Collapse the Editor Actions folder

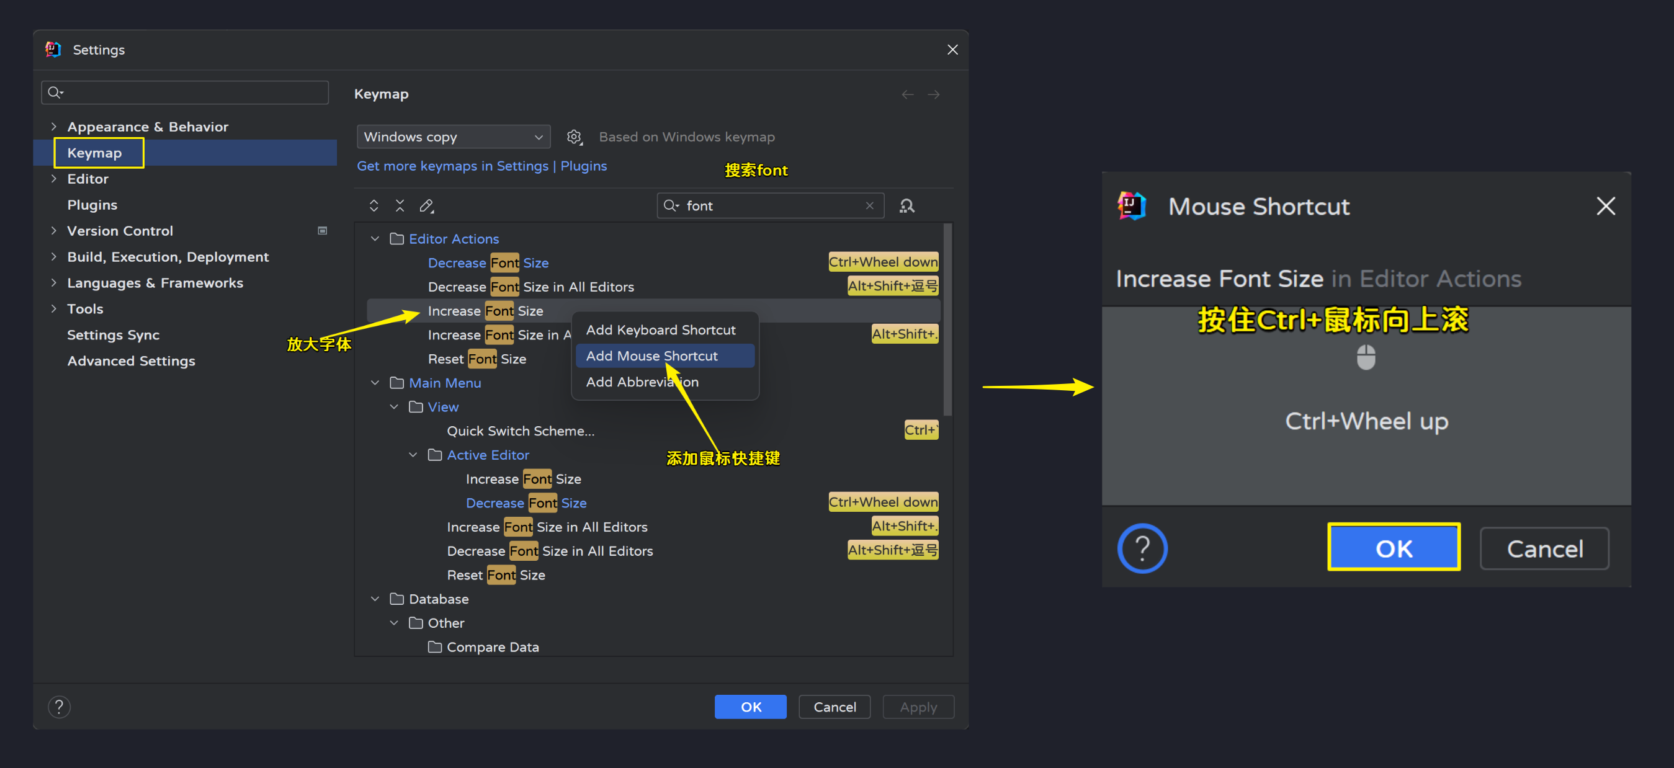click(x=375, y=238)
